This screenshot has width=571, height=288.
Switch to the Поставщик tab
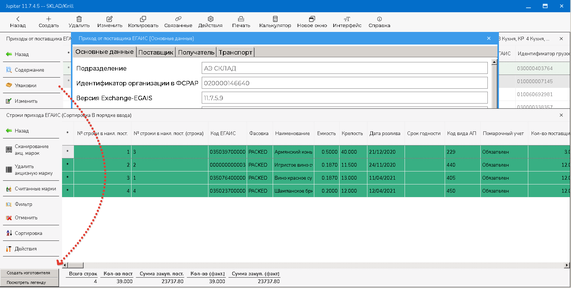tap(156, 52)
